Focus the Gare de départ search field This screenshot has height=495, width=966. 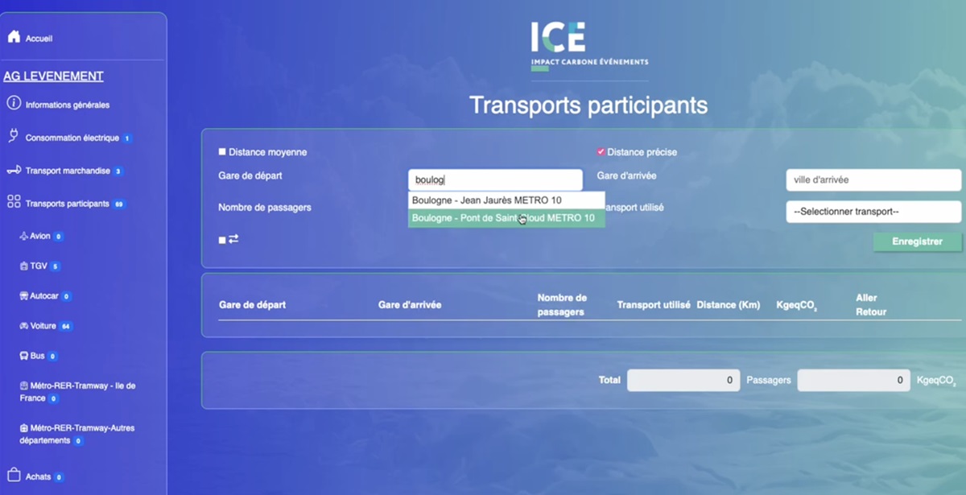(x=494, y=180)
